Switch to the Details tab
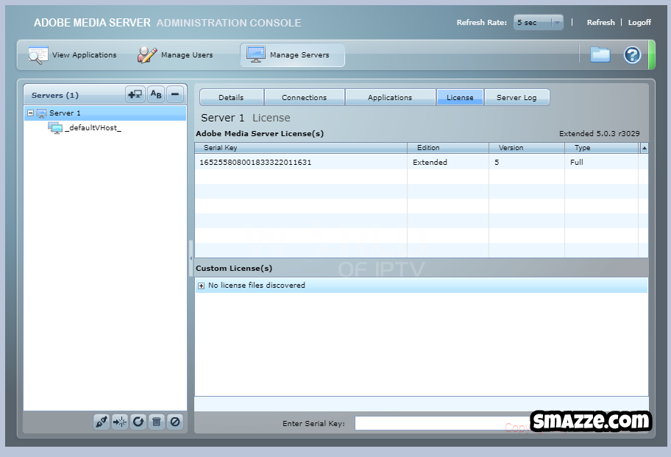The width and height of the screenshot is (671, 457). click(x=231, y=97)
